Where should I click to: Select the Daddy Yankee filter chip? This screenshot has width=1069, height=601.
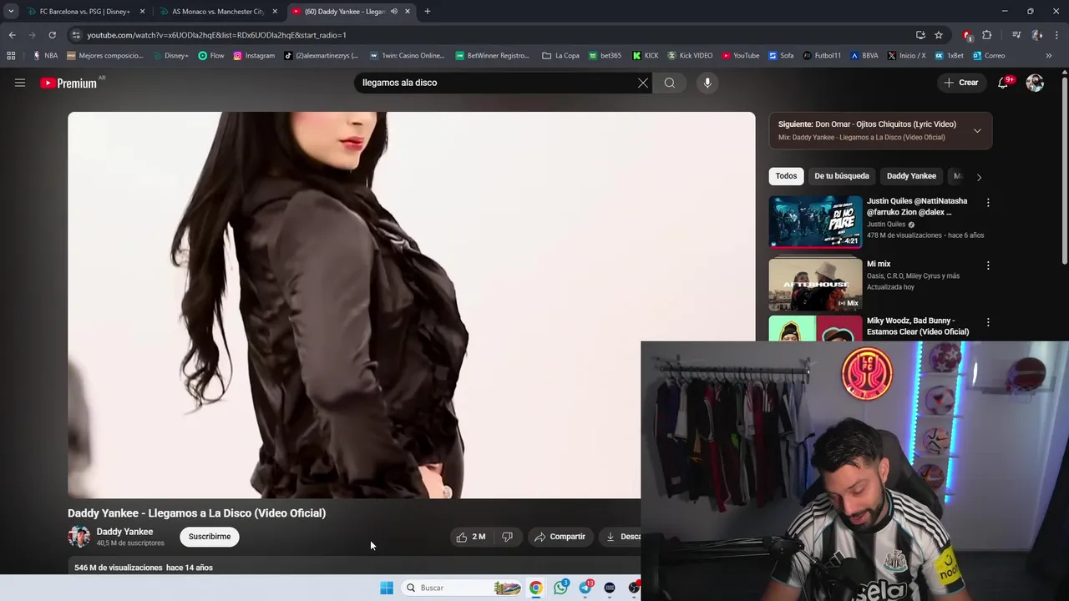pos(911,176)
